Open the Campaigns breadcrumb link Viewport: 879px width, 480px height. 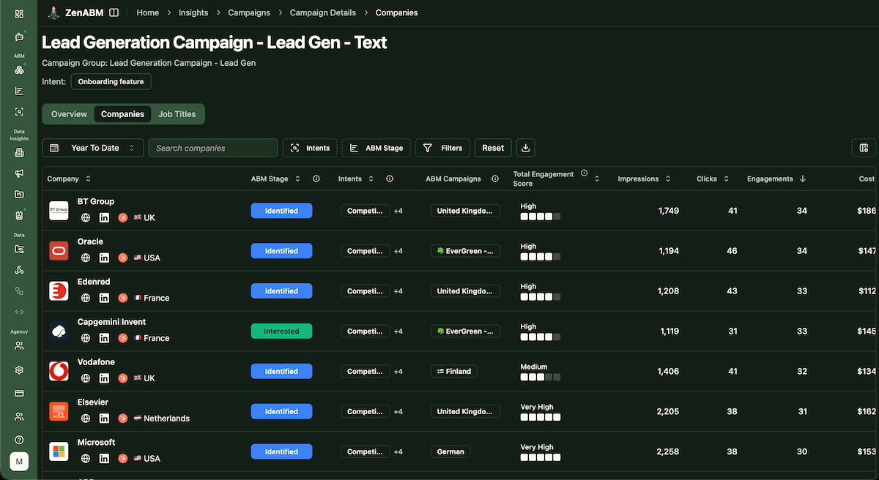click(x=248, y=12)
